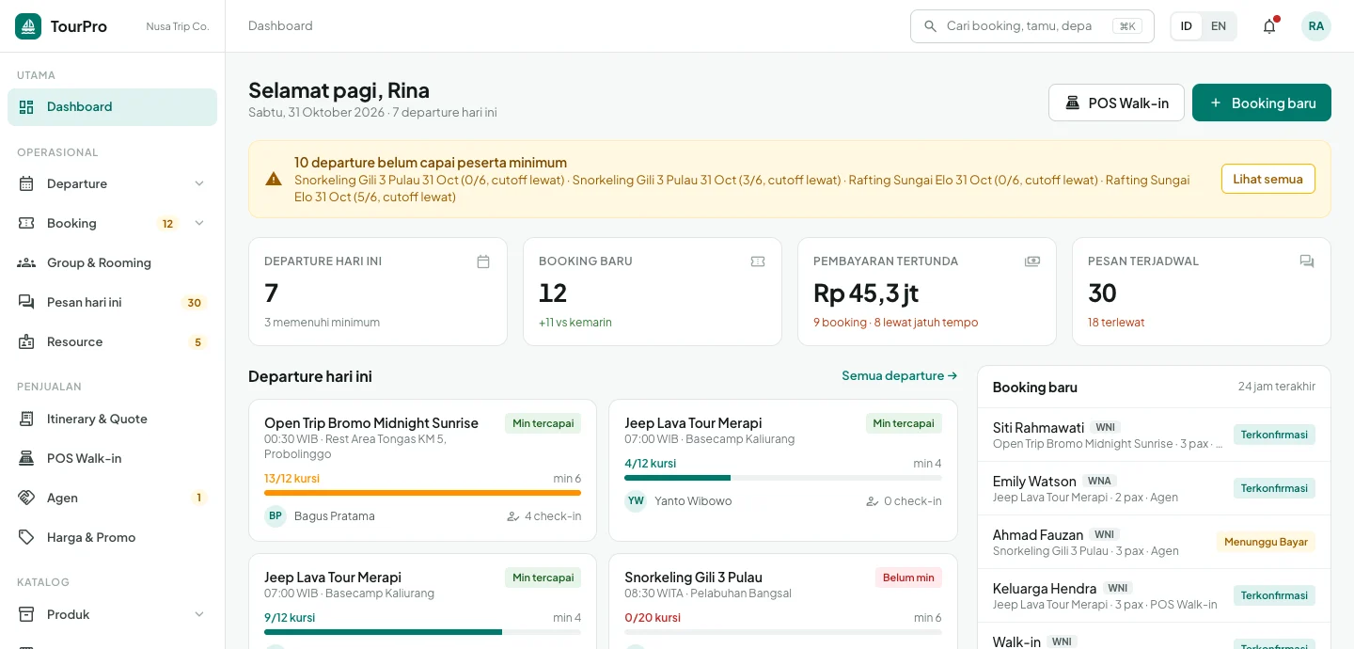Image resolution: width=1354 pixels, height=649 pixels.
Task: Click Lihat semua in warning banner
Action: tap(1268, 179)
